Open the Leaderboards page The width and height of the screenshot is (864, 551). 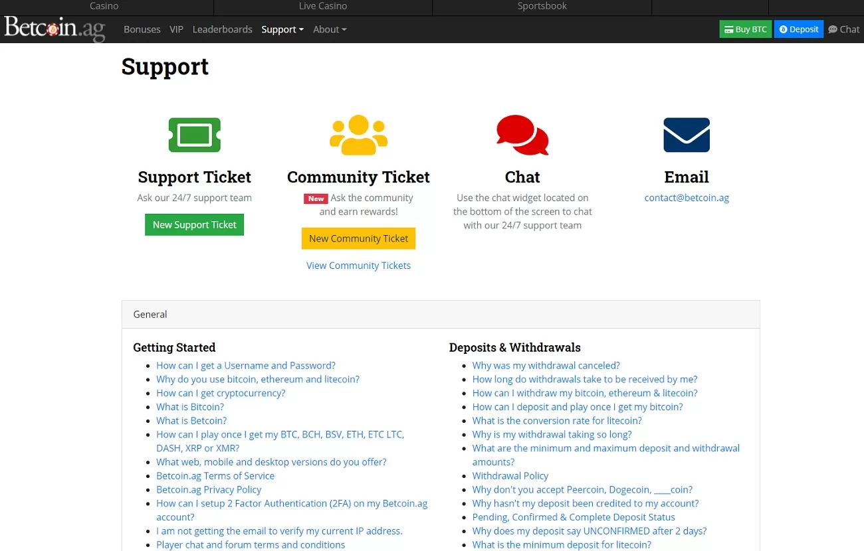(x=223, y=29)
